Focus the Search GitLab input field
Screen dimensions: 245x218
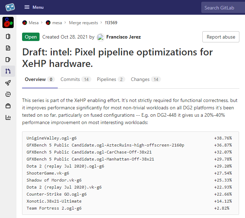click(x=223, y=7)
